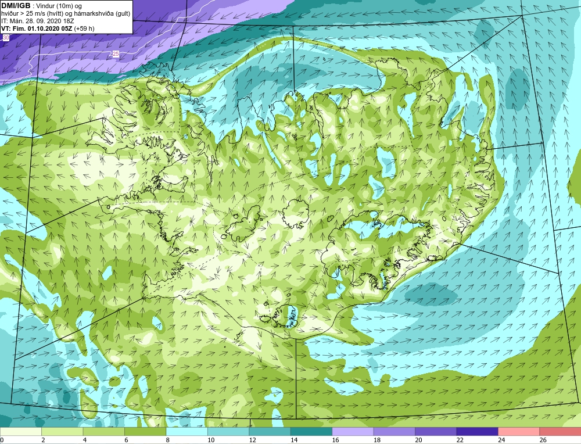This screenshot has height=444, width=581.
Task: Click the 20–22 m/s legend color swatch
Action: coord(436,431)
